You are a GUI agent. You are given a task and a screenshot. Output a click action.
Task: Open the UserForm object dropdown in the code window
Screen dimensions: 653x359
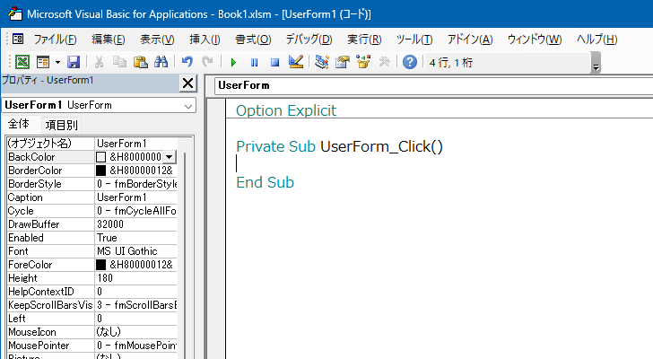coord(433,85)
